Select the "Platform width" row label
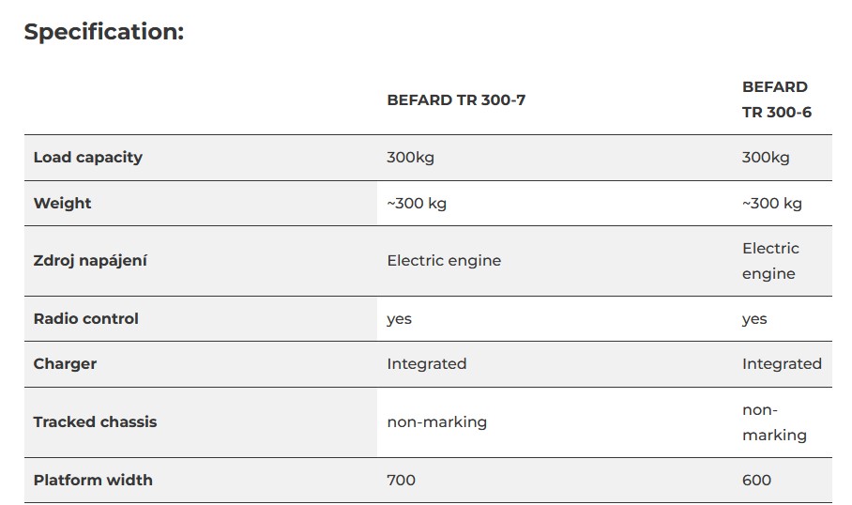Screen dimensions: 852x505 (93, 480)
